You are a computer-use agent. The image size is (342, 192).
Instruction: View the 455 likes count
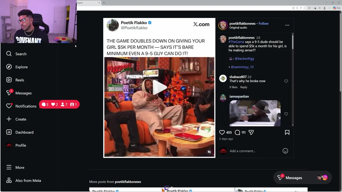click(229, 133)
